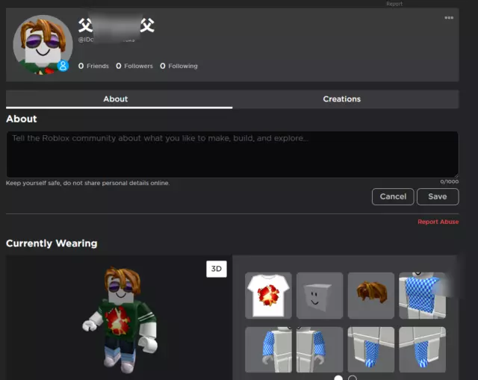
Task: View the 0 Following list
Action: [x=179, y=66]
